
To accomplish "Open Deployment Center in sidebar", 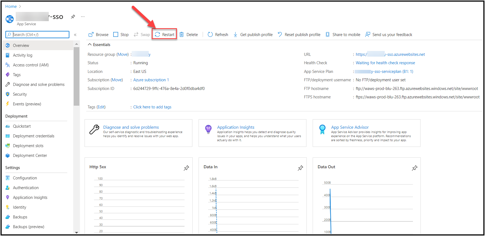I will 30,156.
